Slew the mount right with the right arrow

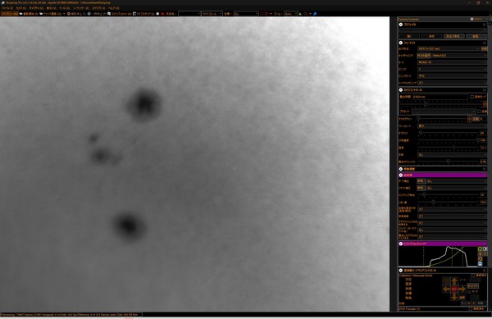[x=462, y=289]
